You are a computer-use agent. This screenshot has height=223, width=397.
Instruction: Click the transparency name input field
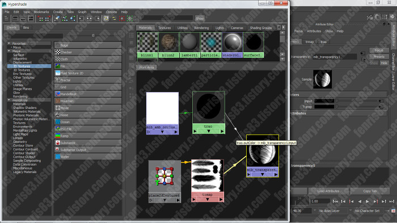click(335, 57)
